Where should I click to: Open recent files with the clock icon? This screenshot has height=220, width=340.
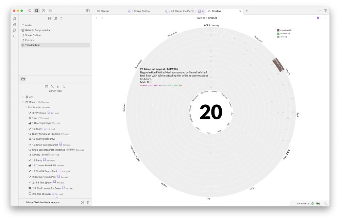point(43,11)
